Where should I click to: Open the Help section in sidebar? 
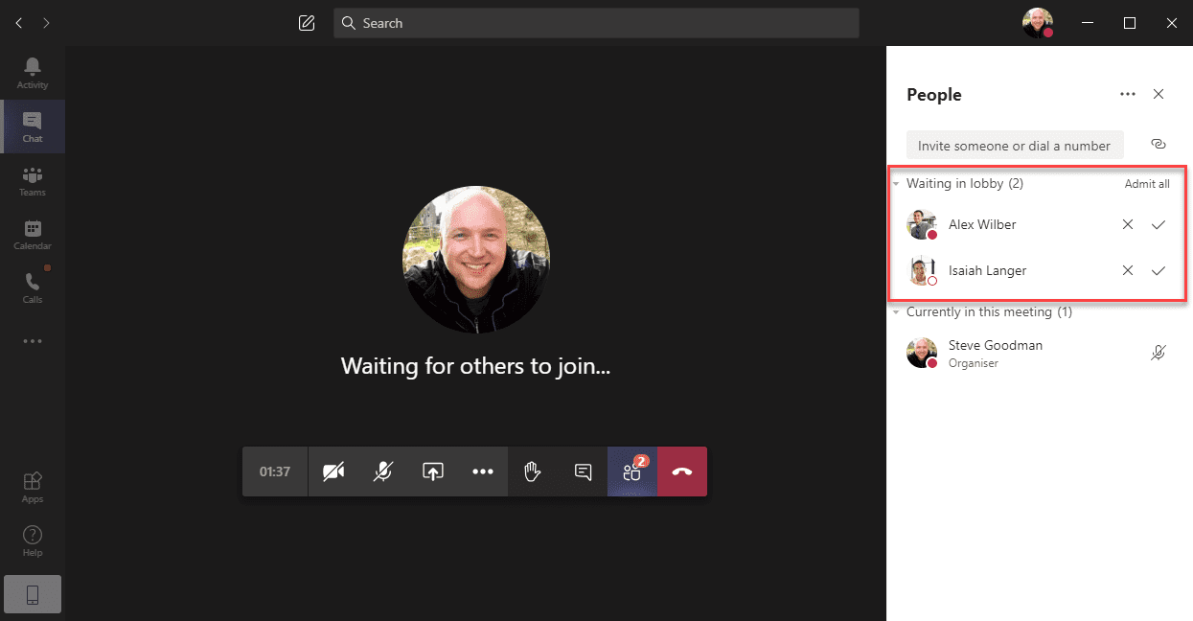point(33,540)
